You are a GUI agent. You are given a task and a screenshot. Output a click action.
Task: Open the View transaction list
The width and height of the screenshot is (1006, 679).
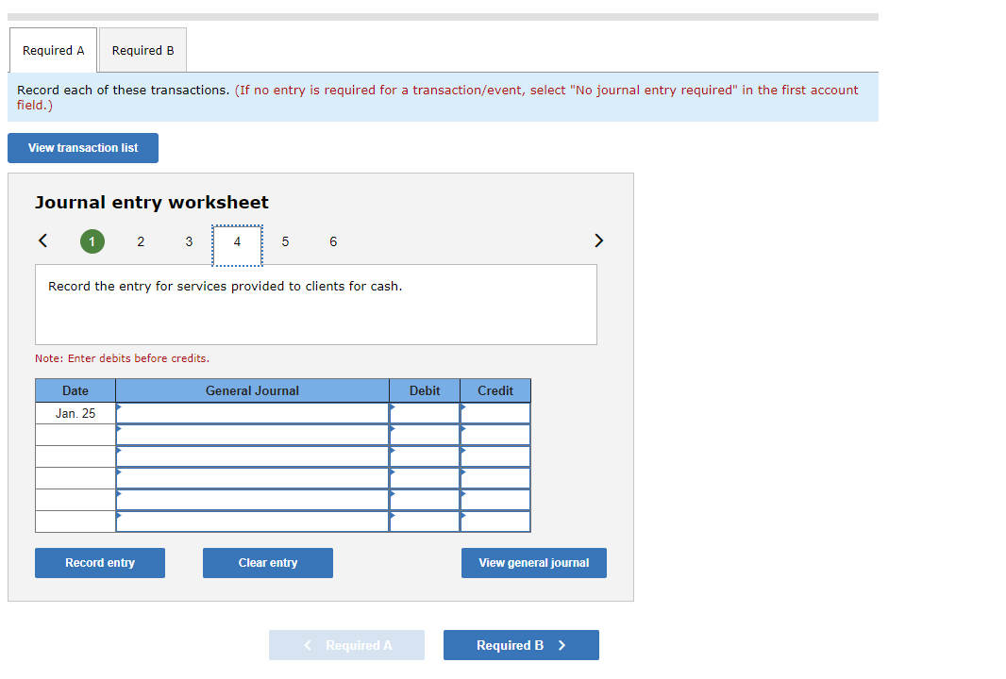coord(82,148)
